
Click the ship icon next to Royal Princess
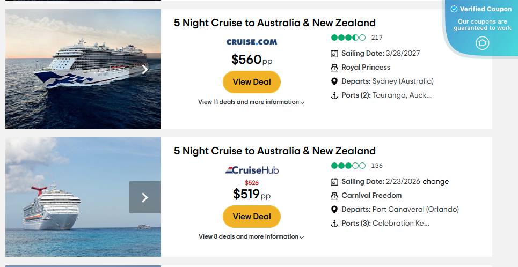(x=334, y=68)
